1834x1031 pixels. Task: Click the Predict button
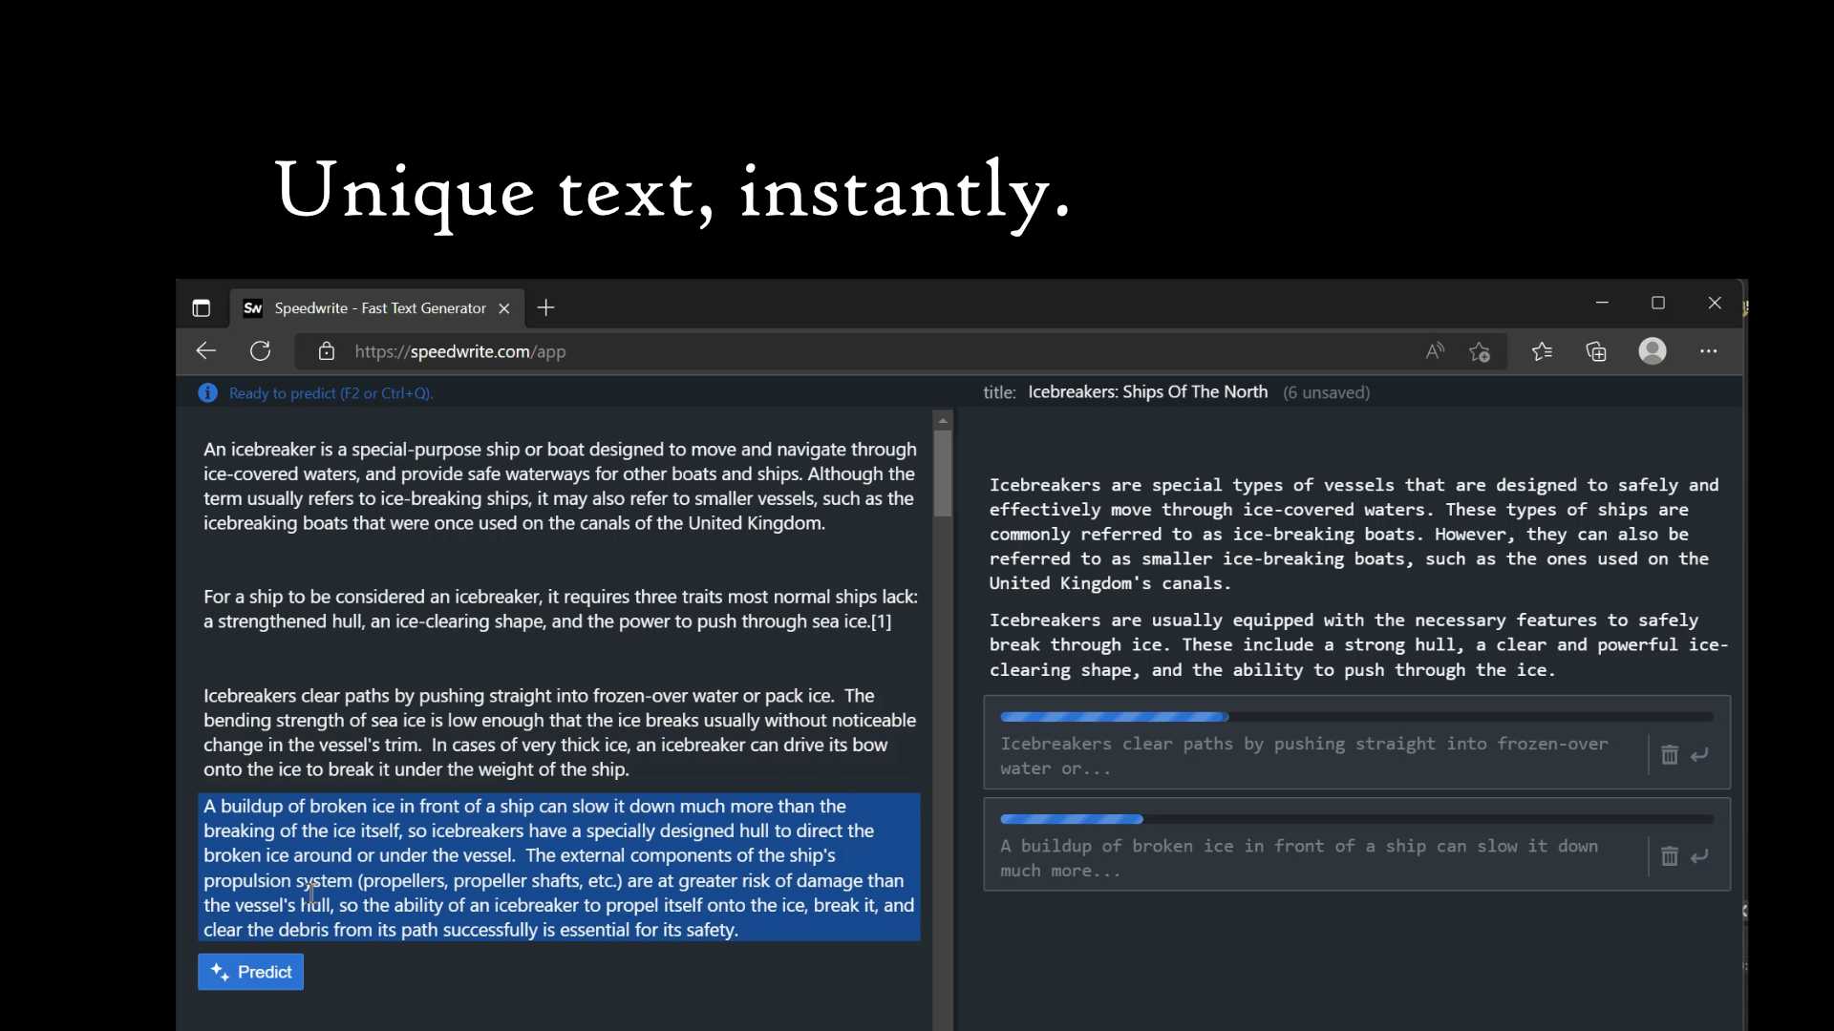pyautogui.click(x=250, y=972)
